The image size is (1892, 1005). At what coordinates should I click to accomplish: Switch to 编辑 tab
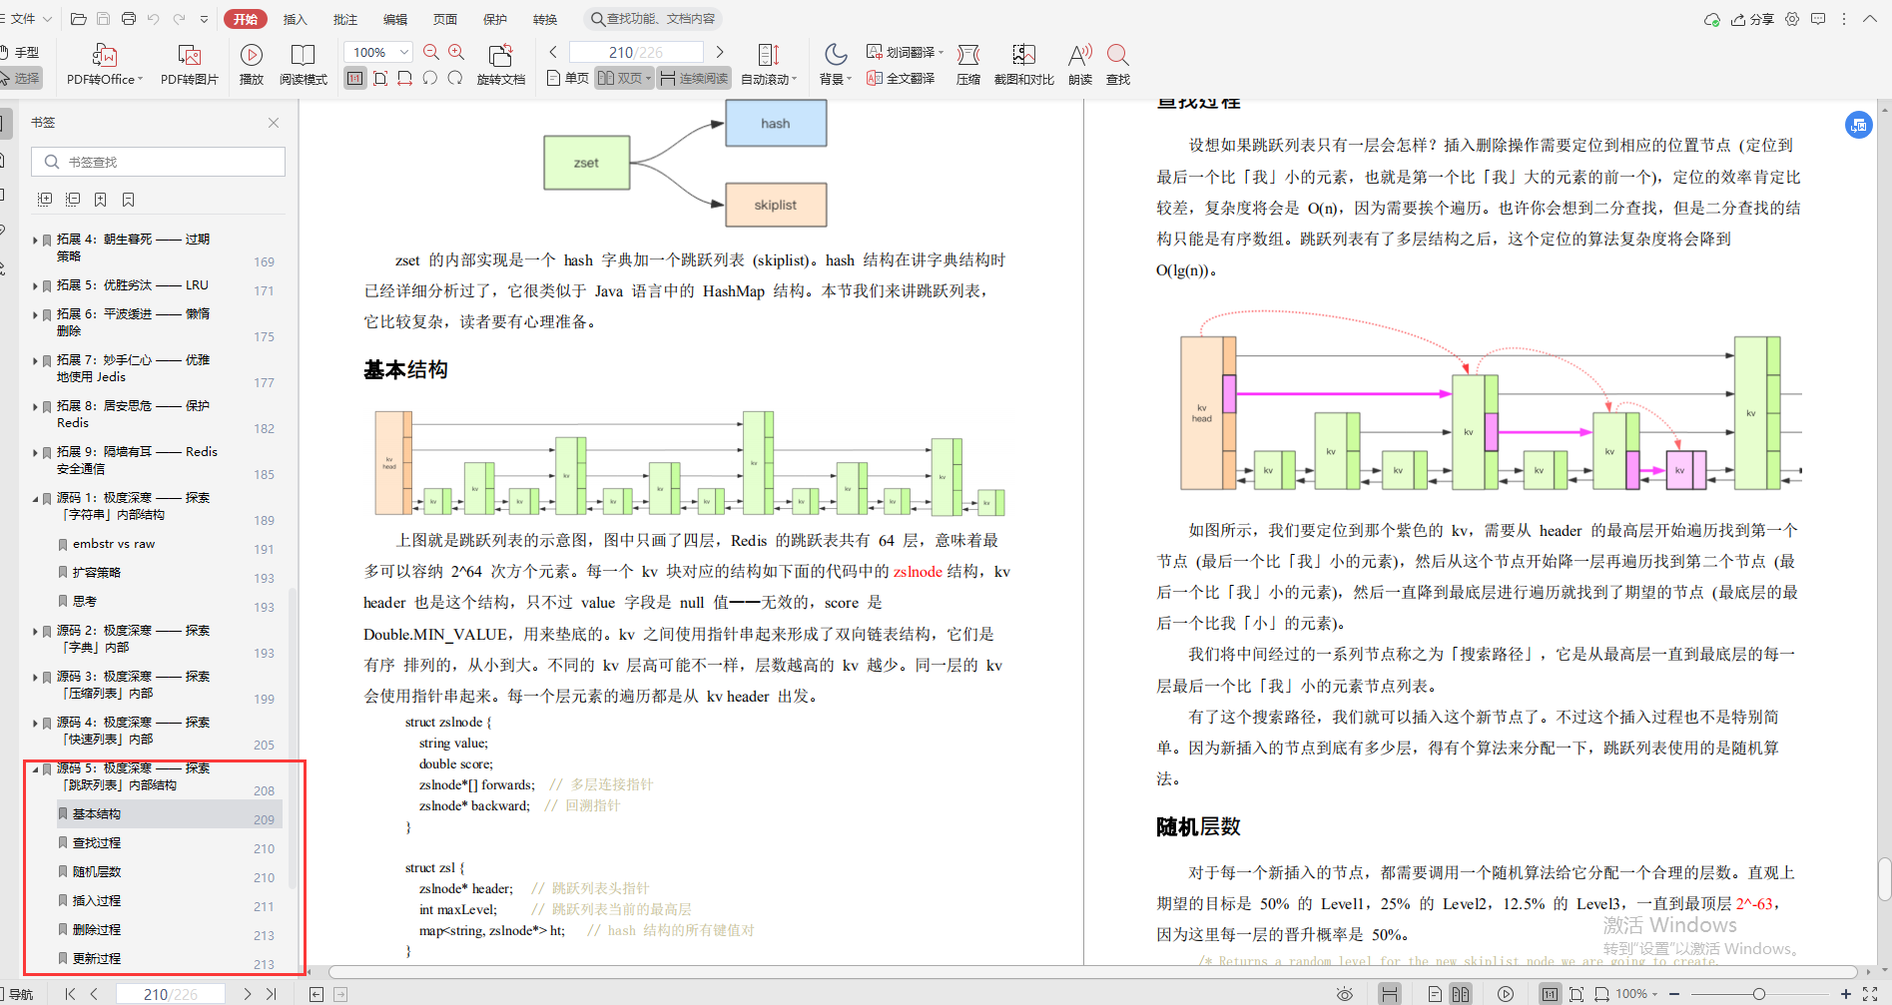coord(395,19)
